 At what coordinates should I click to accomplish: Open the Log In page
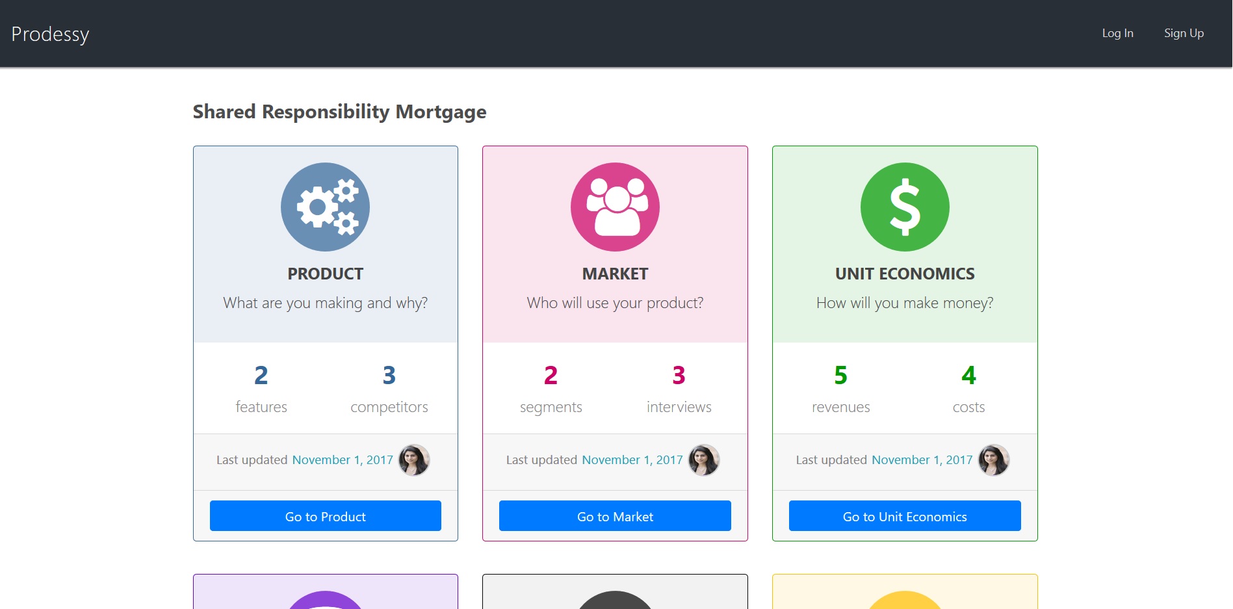point(1117,33)
